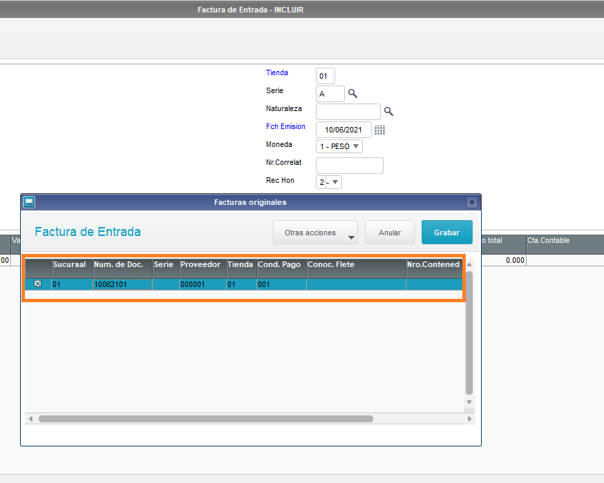
Task: Click the Conoc. Flete column header
Action: click(x=357, y=268)
